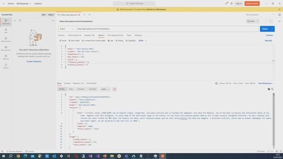Open Postman settings gear icon
Viewport: 283px width, 159px height.
(x=232, y=4)
